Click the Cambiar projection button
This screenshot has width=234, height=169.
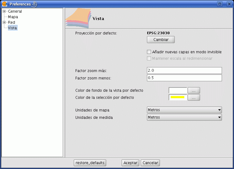161,40
